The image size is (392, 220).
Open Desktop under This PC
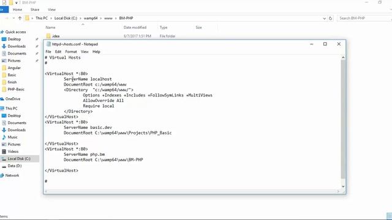14,116
